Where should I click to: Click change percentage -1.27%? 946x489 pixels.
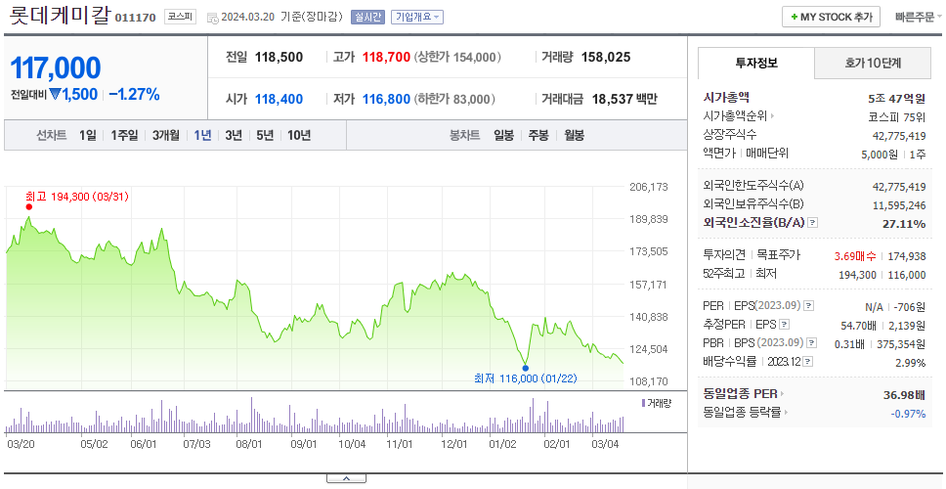134,94
